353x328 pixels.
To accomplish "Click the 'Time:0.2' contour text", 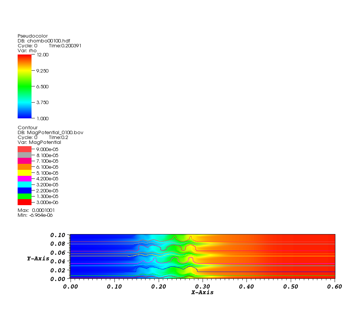I will (59, 138).
